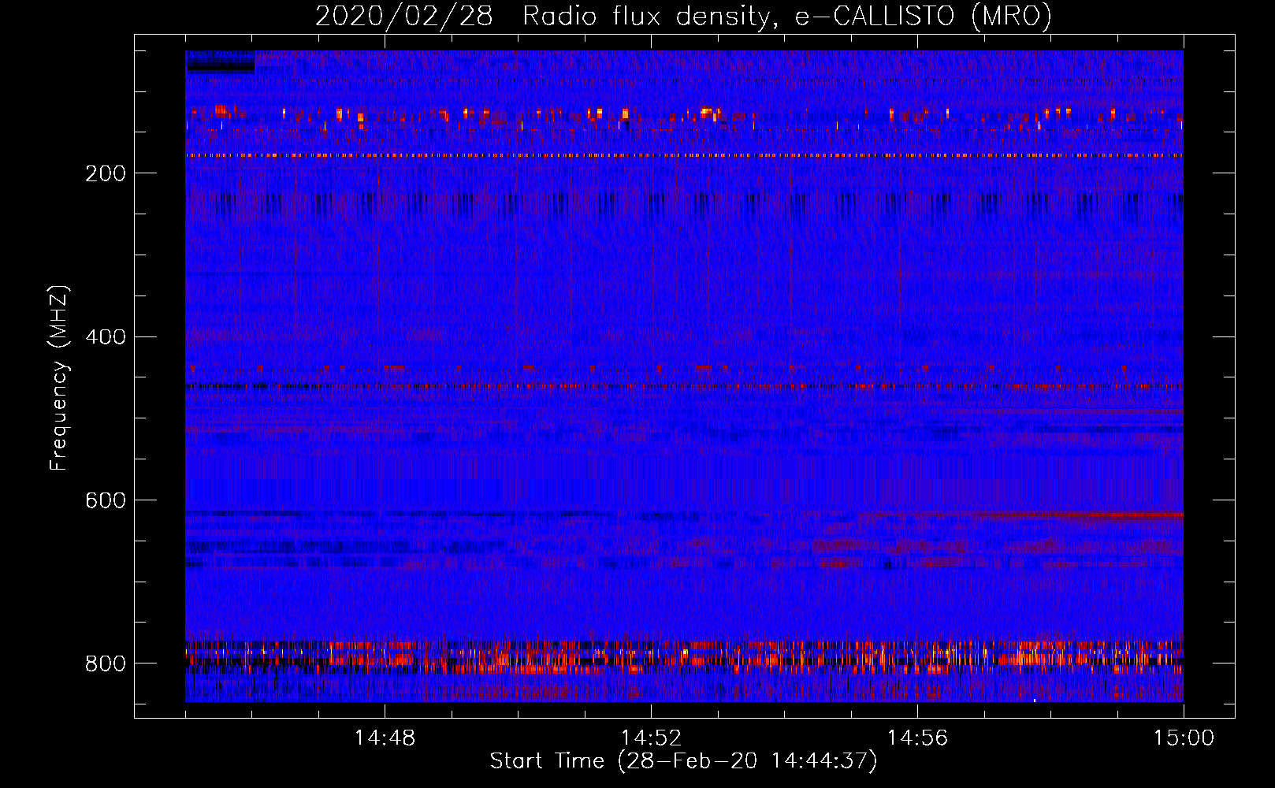Image resolution: width=1275 pixels, height=788 pixels.
Task: Click the 200 frequency tick label
Action: (106, 173)
